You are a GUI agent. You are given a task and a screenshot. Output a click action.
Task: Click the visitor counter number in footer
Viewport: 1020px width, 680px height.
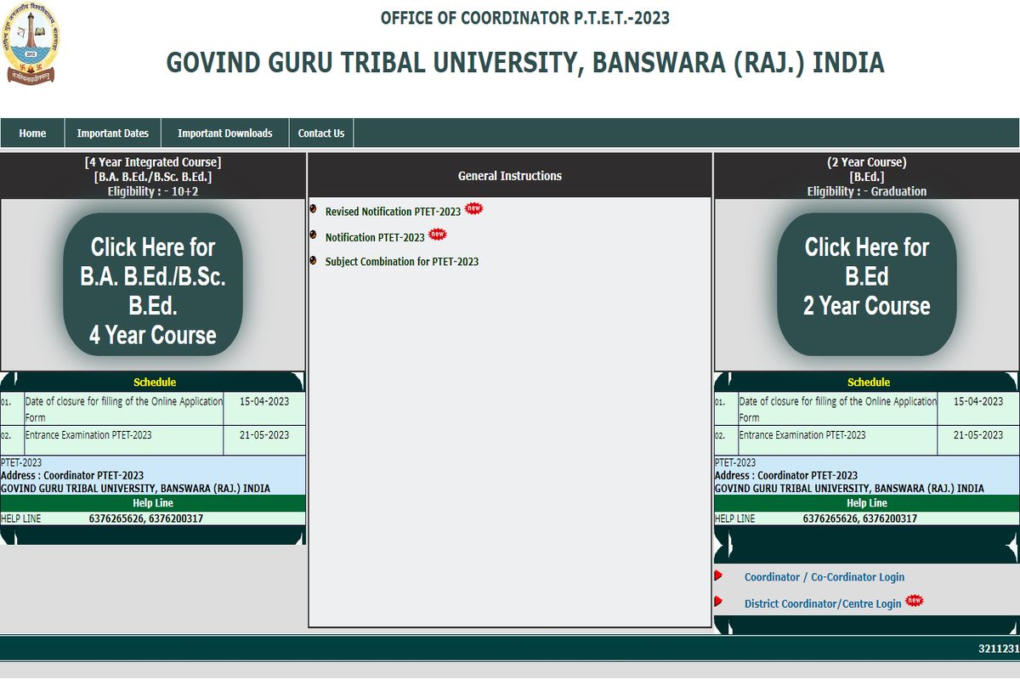pos(998,649)
